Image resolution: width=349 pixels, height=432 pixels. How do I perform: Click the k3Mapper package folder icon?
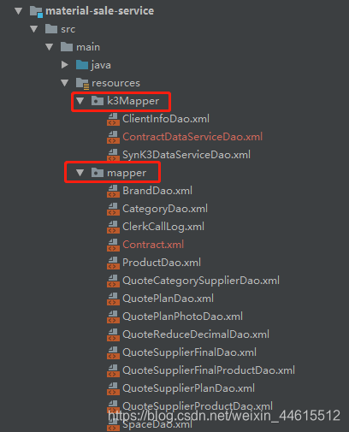(x=98, y=101)
